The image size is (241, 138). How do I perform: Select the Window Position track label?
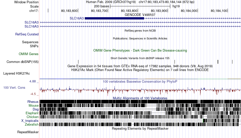[x=26, y=2]
